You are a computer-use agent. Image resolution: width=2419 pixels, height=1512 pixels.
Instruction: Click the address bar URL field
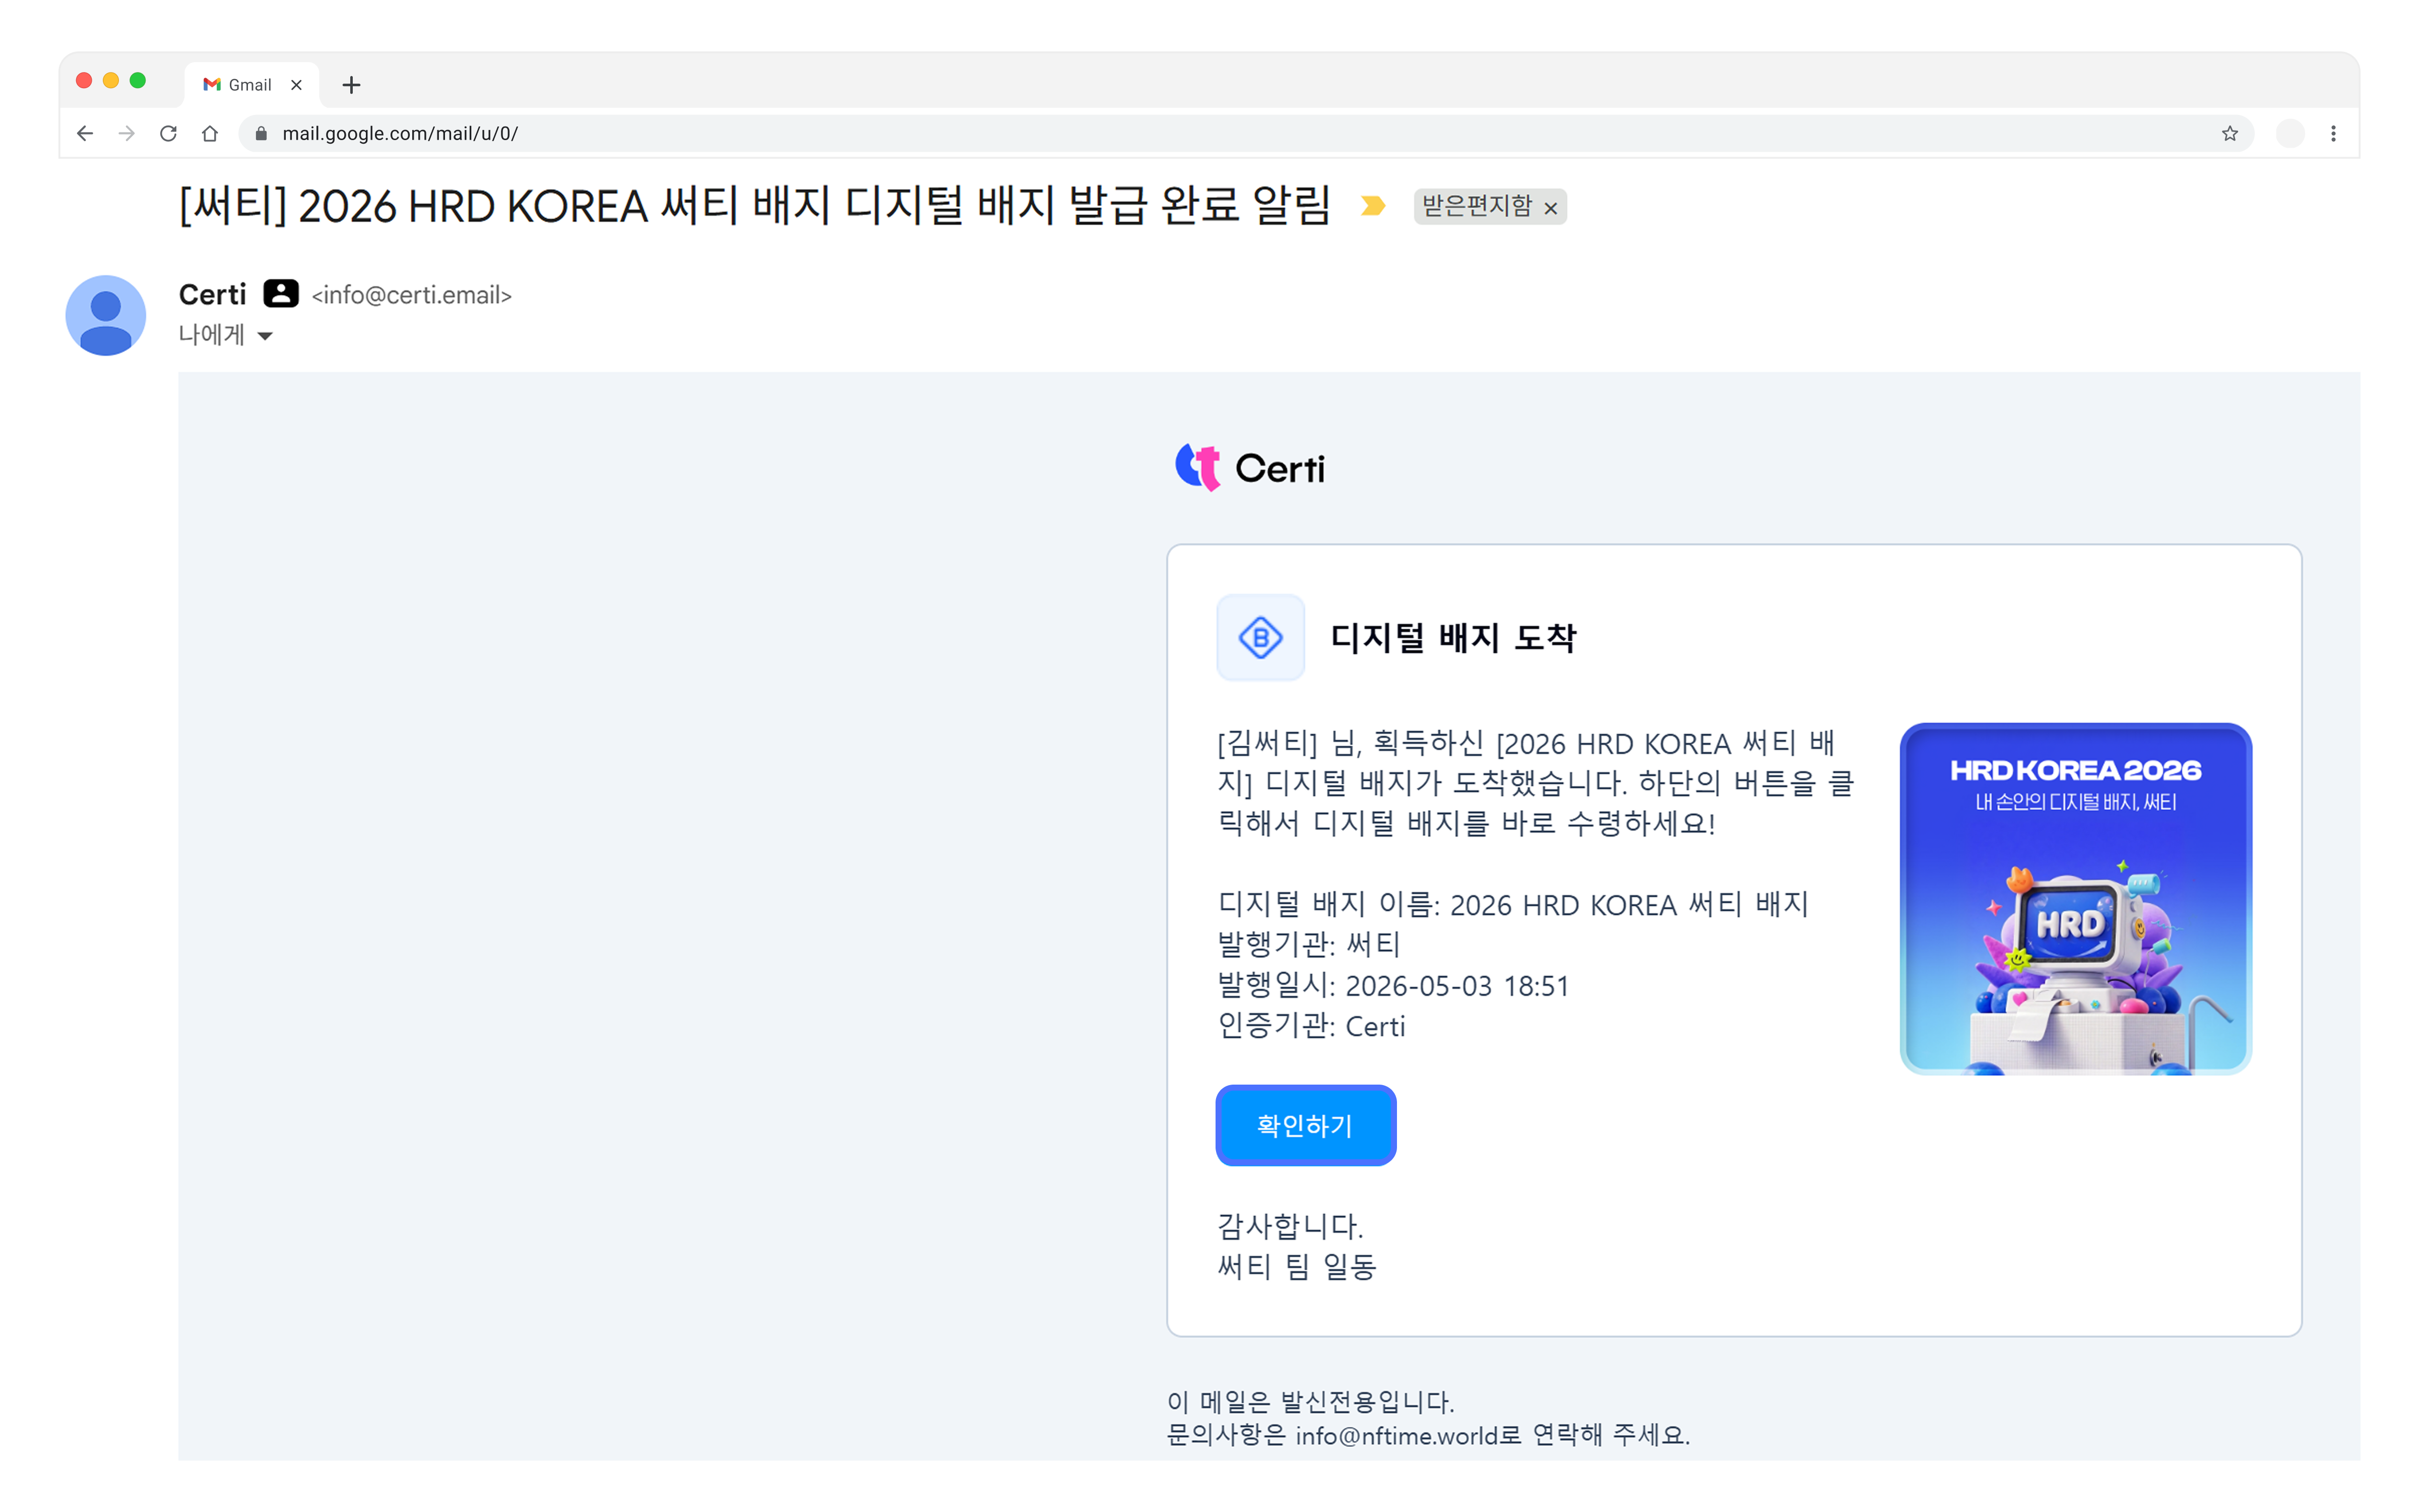tap(1244, 134)
